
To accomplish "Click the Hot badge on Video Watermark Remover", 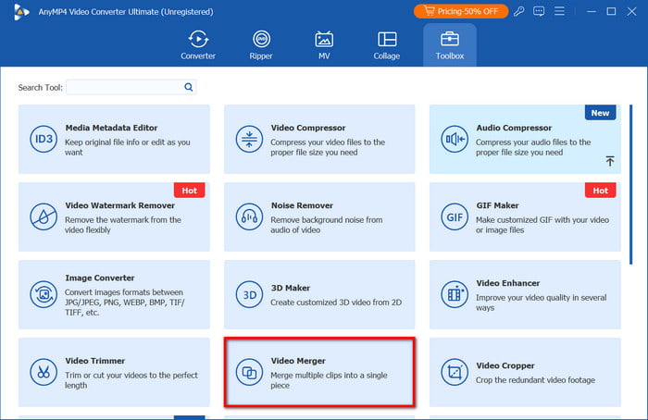I will 189,191.
